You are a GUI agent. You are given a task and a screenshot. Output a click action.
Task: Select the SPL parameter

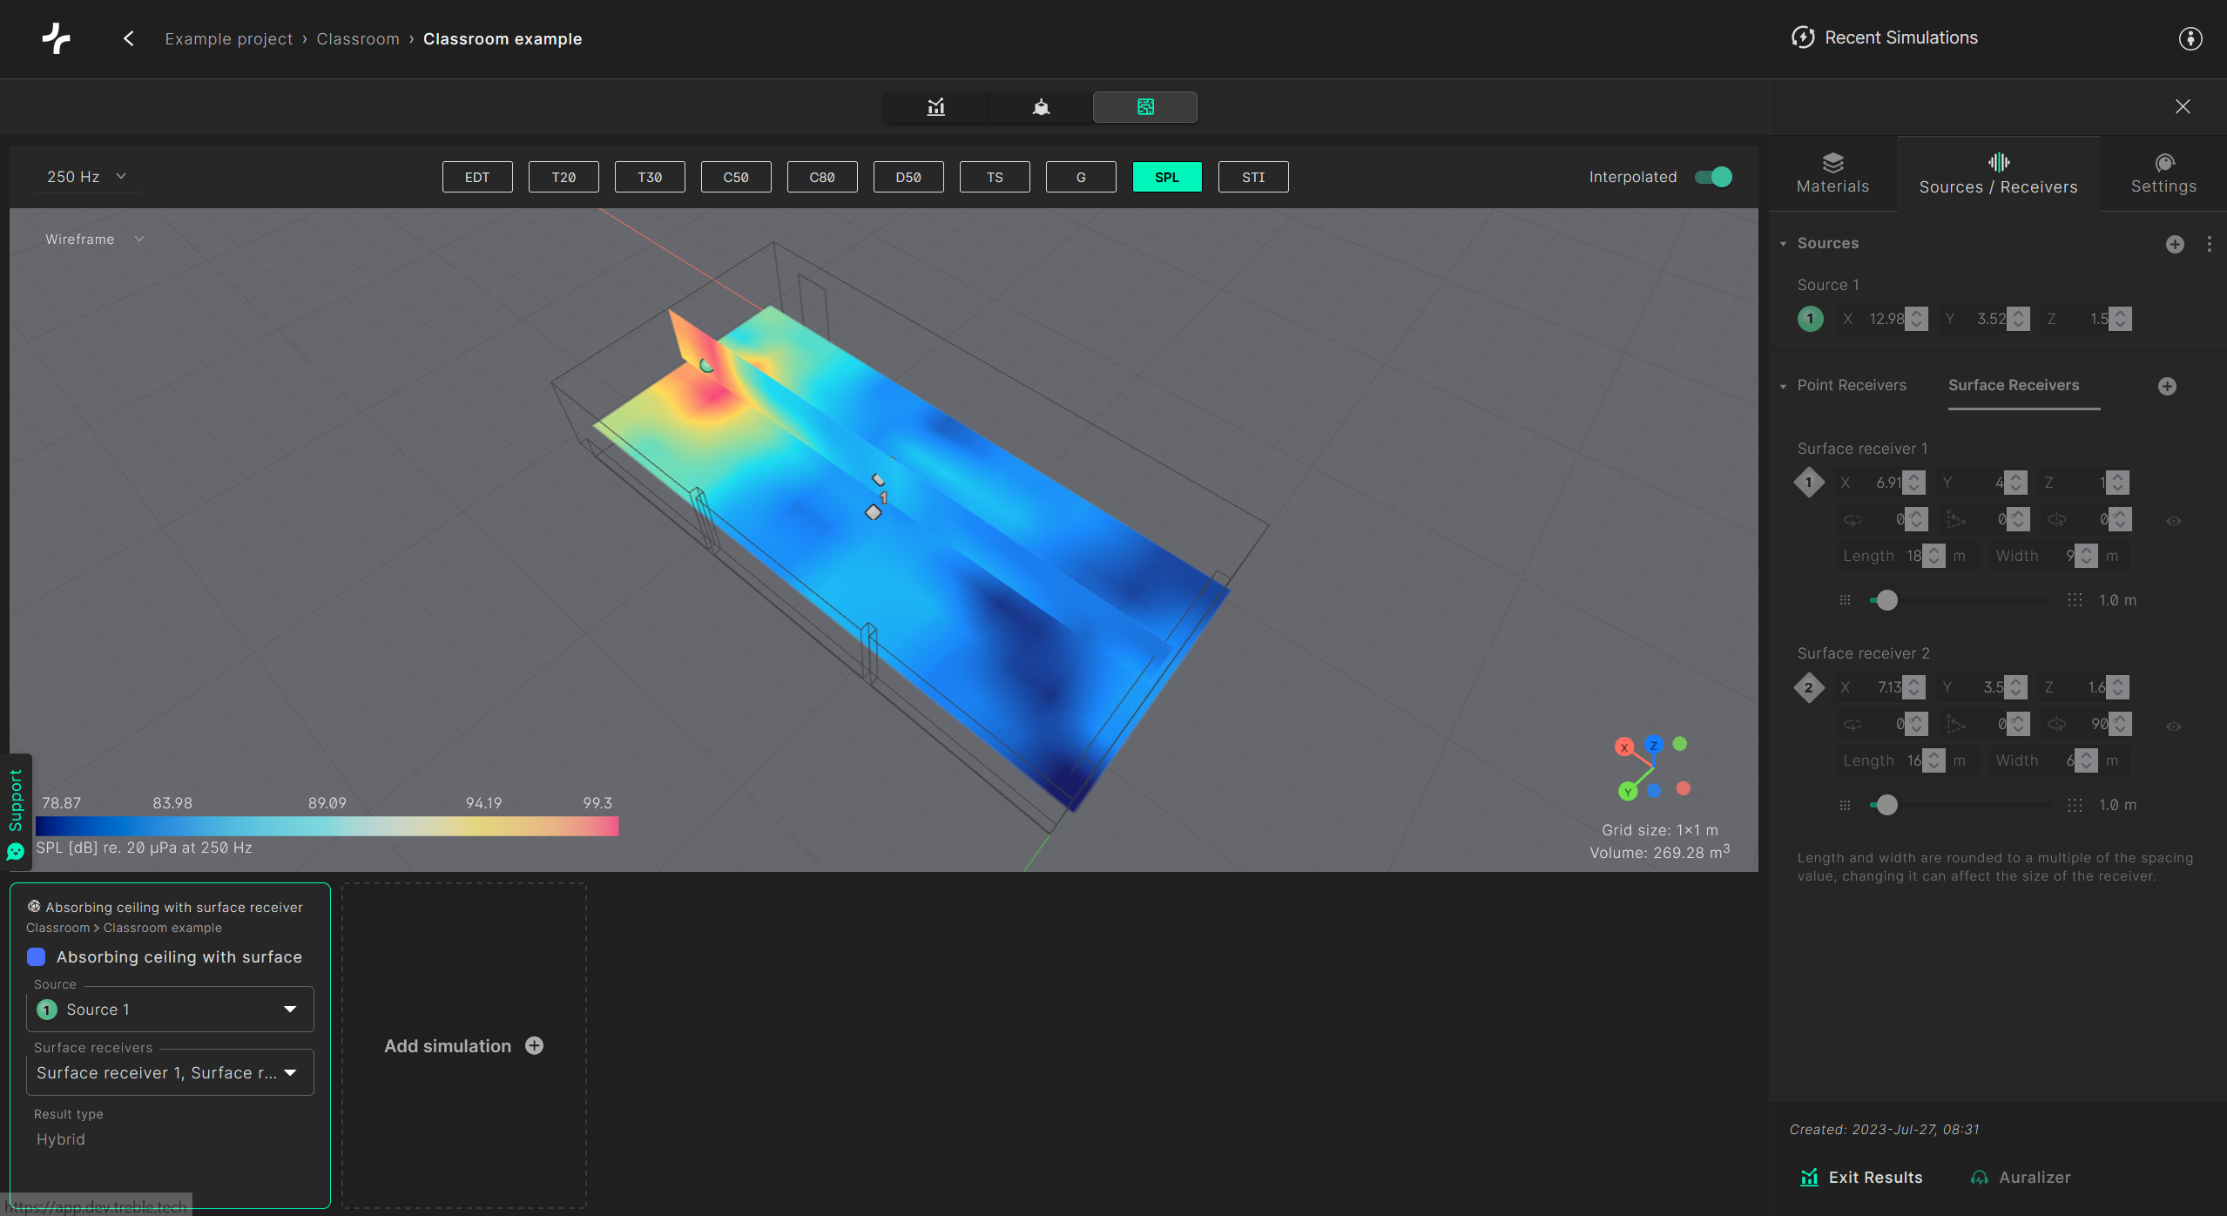tap(1167, 177)
